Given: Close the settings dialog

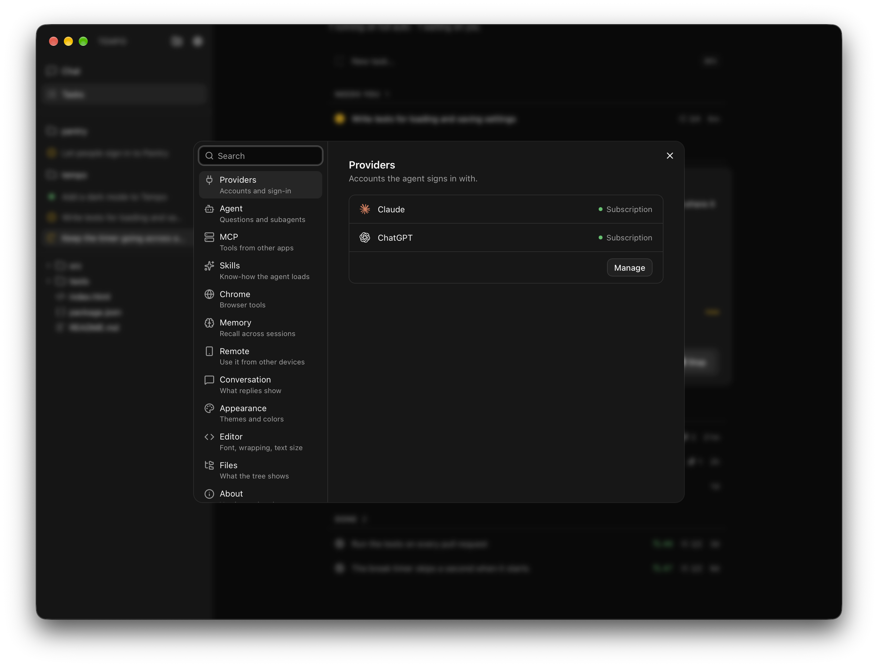Looking at the screenshot, I should pos(670,156).
